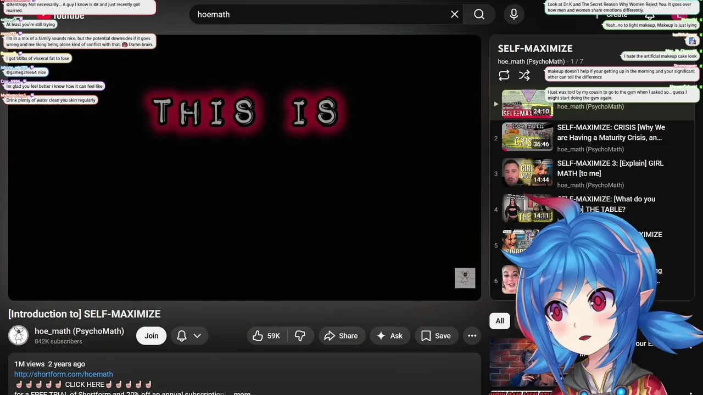703x395 pixels.
Task: Save the video to a playlist
Action: pyautogui.click(x=436, y=336)
